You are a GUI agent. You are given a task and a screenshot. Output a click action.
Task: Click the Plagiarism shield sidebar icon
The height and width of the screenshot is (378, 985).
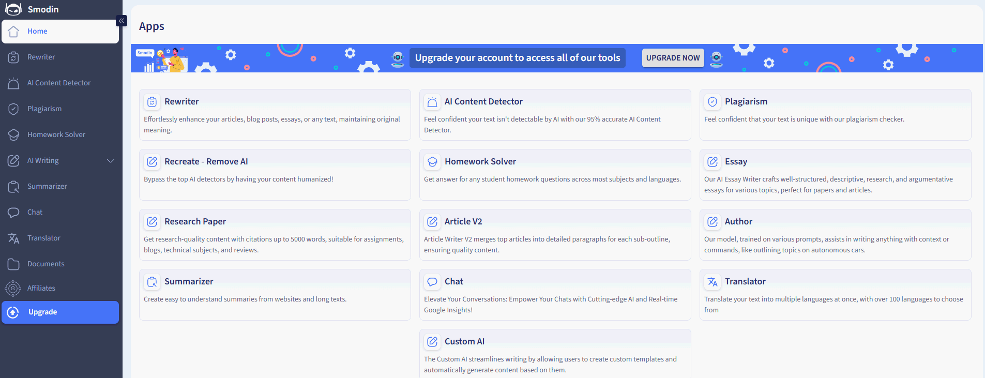tap(14, 109)
